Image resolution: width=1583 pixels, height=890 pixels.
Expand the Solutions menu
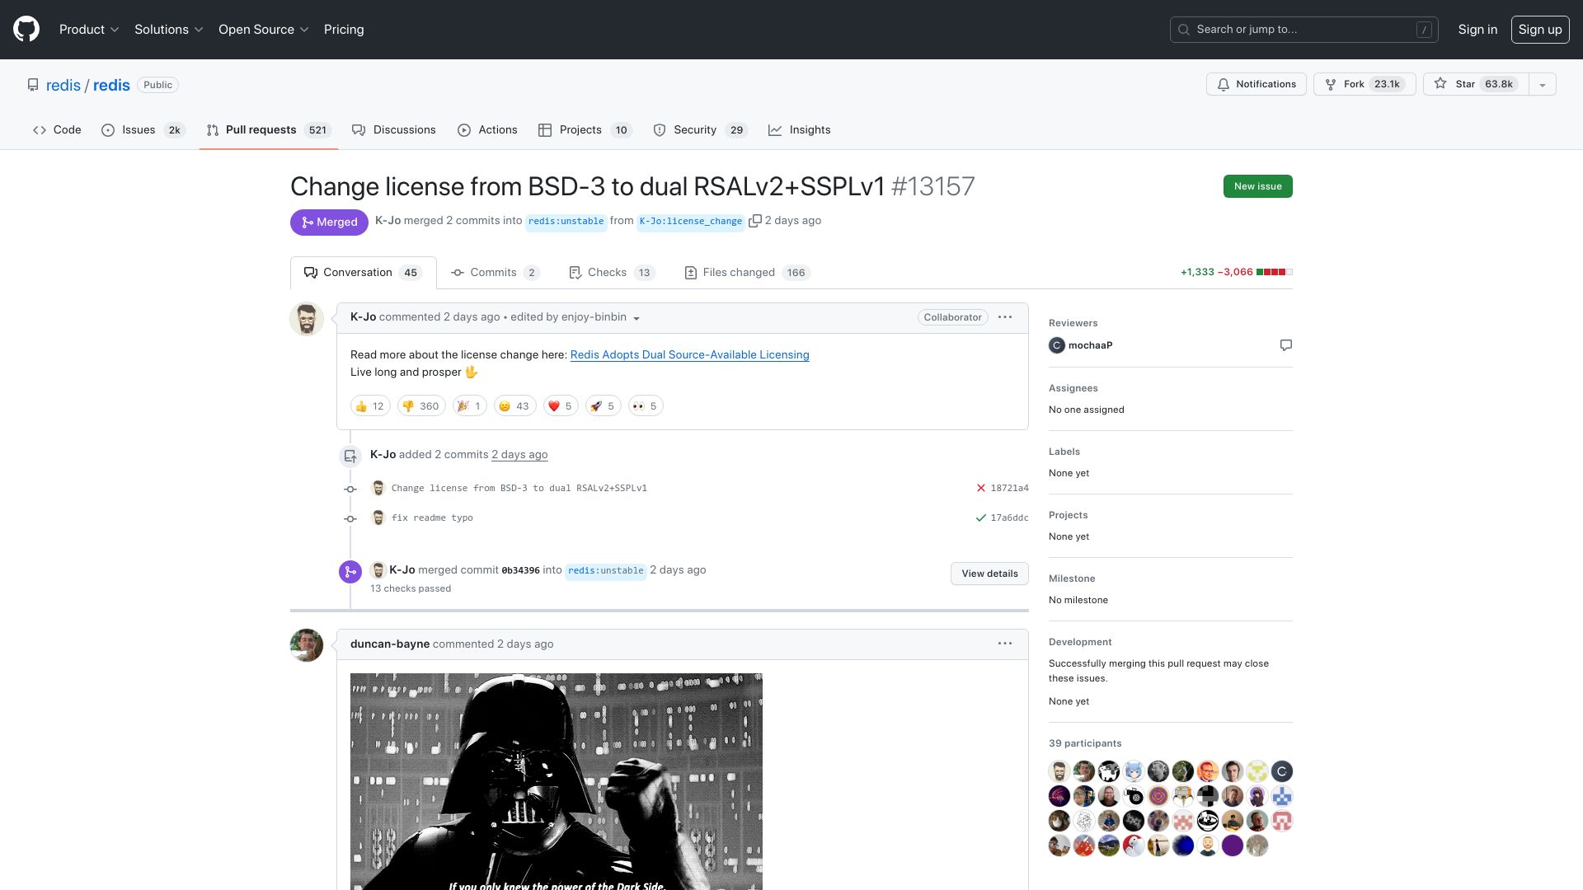point(169,30)
